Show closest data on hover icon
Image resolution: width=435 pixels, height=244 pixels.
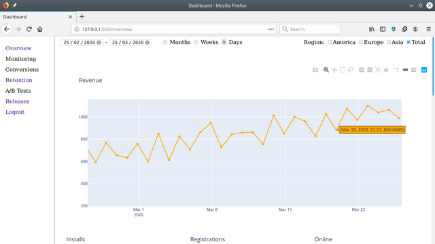(405, 70)
